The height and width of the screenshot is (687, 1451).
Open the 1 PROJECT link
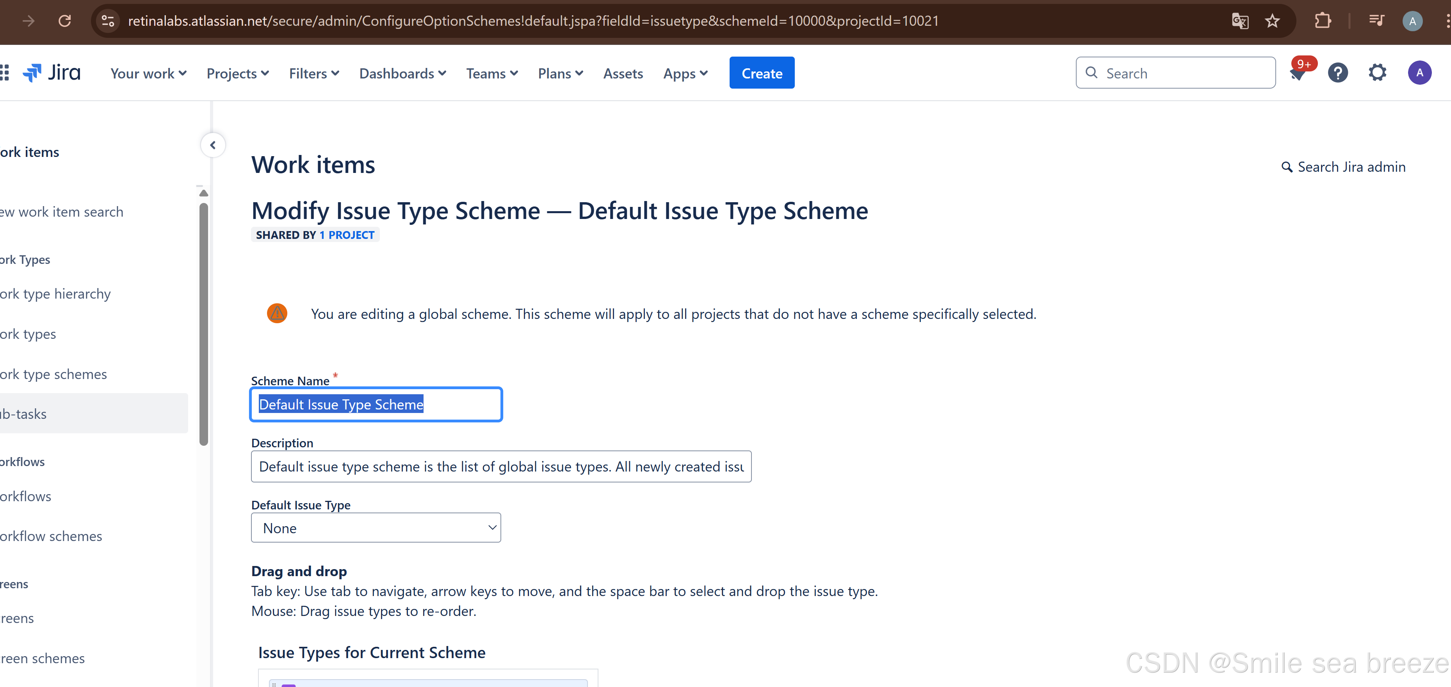coord(346,235)
